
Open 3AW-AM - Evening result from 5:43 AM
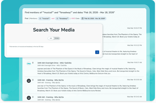tap(50, 97)
